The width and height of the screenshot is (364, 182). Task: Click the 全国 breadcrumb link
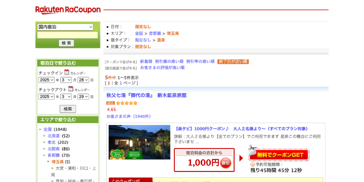pyautogui.click(x=139, y=34)
